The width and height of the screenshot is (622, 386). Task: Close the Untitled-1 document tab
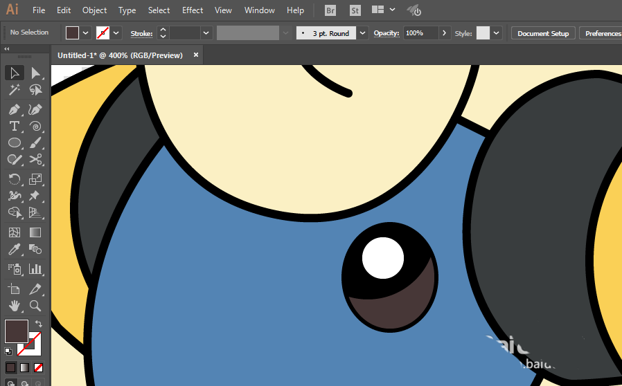tap(195, 55)
